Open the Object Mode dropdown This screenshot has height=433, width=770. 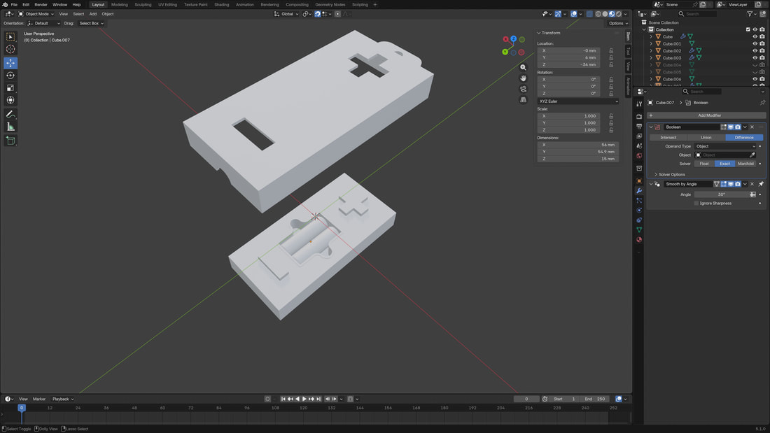[x=36, y=14]
